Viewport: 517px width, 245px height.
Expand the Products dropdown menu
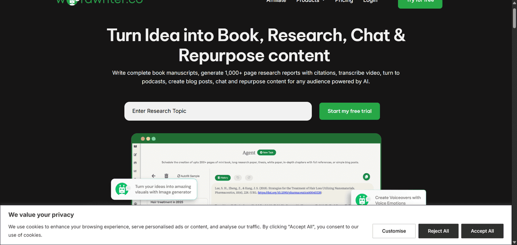pyautogui.click(x=310, y=1)
